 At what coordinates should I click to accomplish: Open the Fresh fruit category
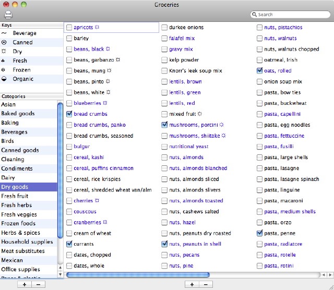coord(15,196)
